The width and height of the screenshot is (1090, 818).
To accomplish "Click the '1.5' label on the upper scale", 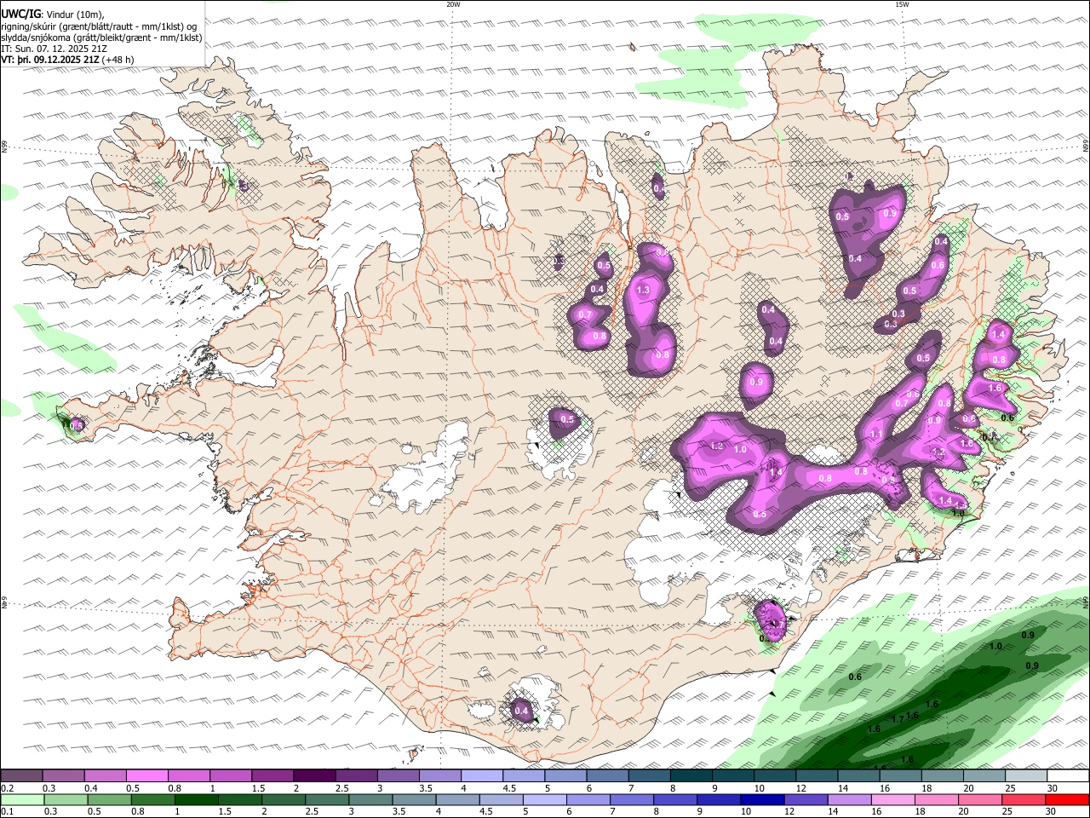I will click(x=259, y=788).
